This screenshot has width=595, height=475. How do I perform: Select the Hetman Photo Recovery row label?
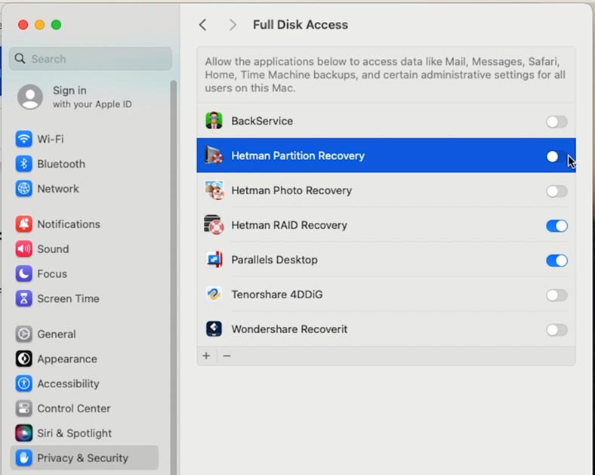tap(291, 190)
